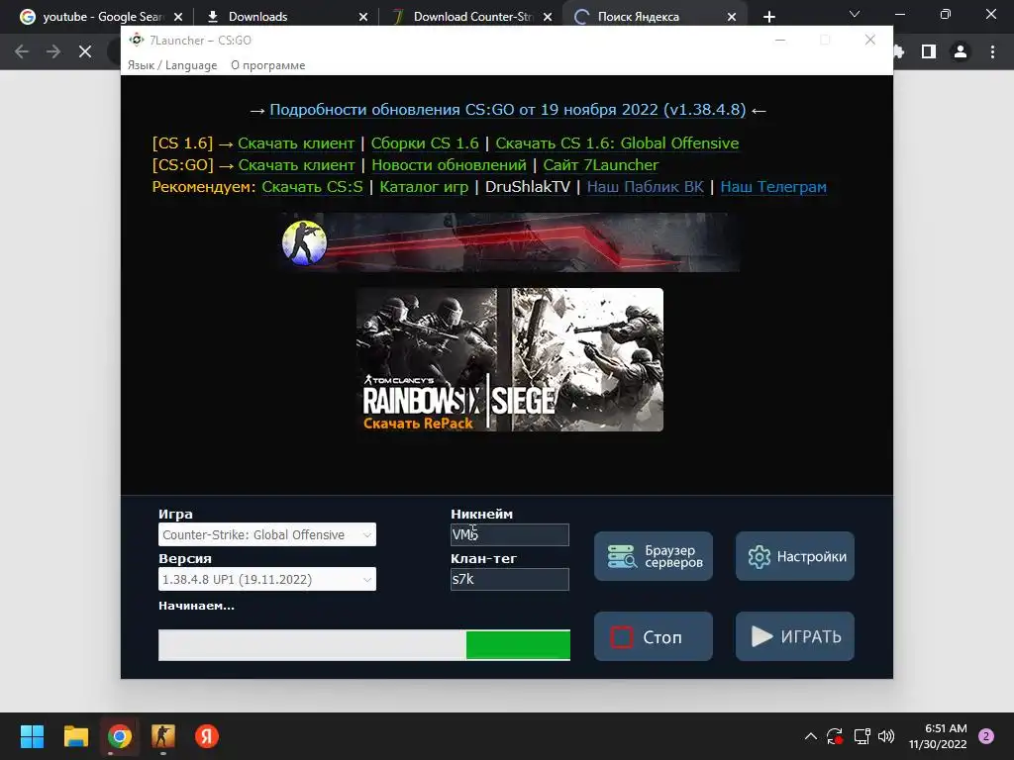1014x760 pixels.
Task: Close the Downloads tab
Action: coord(363,17)
